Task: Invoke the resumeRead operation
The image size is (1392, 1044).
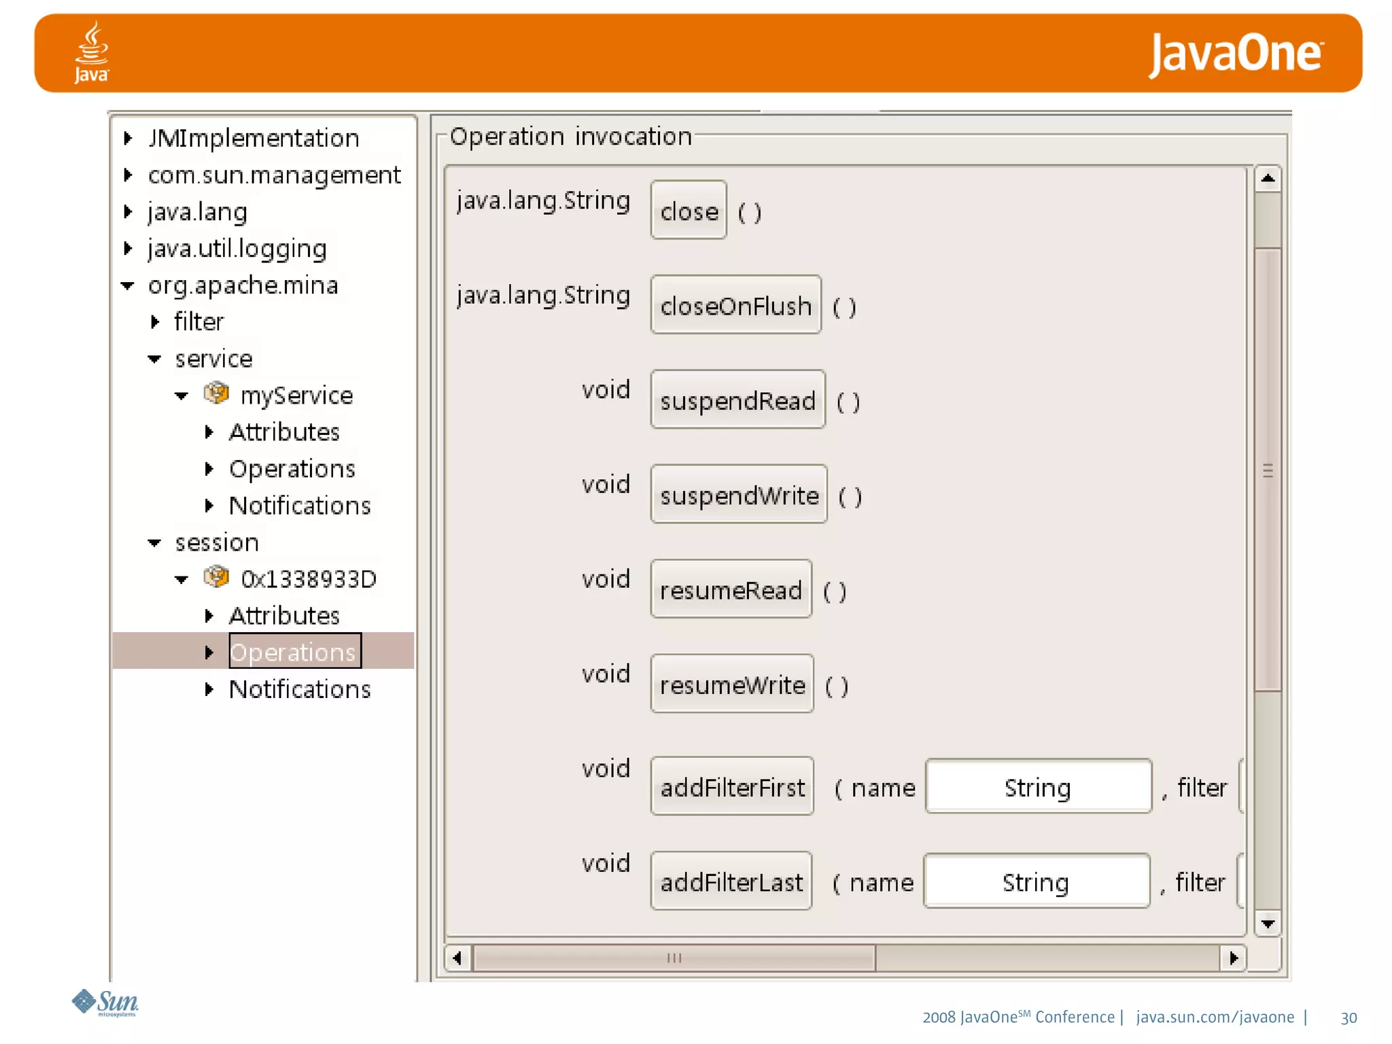Action: 731,589
